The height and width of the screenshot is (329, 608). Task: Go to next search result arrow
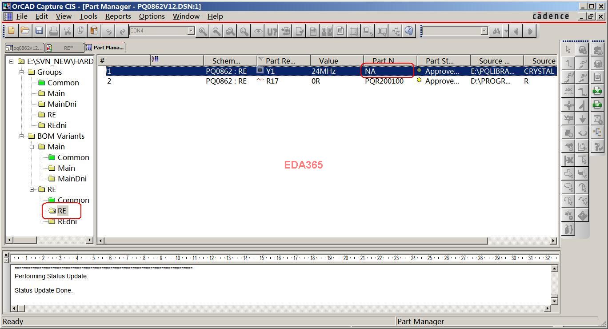[x=530, y=31]
